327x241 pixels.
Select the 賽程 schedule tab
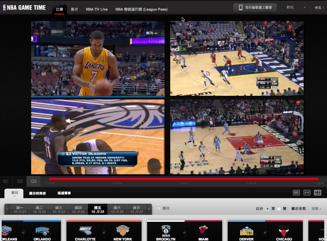click(14, 193)
